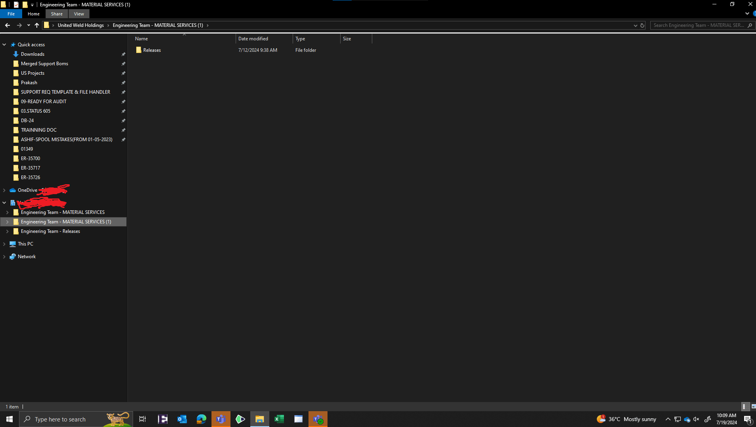Expand Engineering Team - Releases node

point(8,231)
